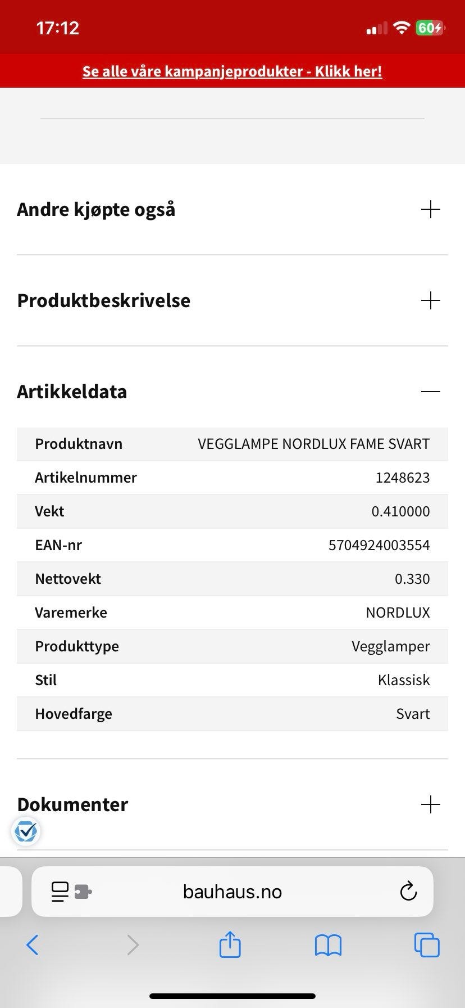Tap the status bar clock
The image size is (465, 1008).
point(57,28)
